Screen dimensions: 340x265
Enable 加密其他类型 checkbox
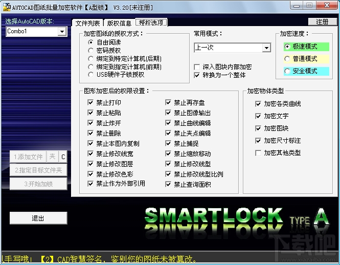[258, 153]
